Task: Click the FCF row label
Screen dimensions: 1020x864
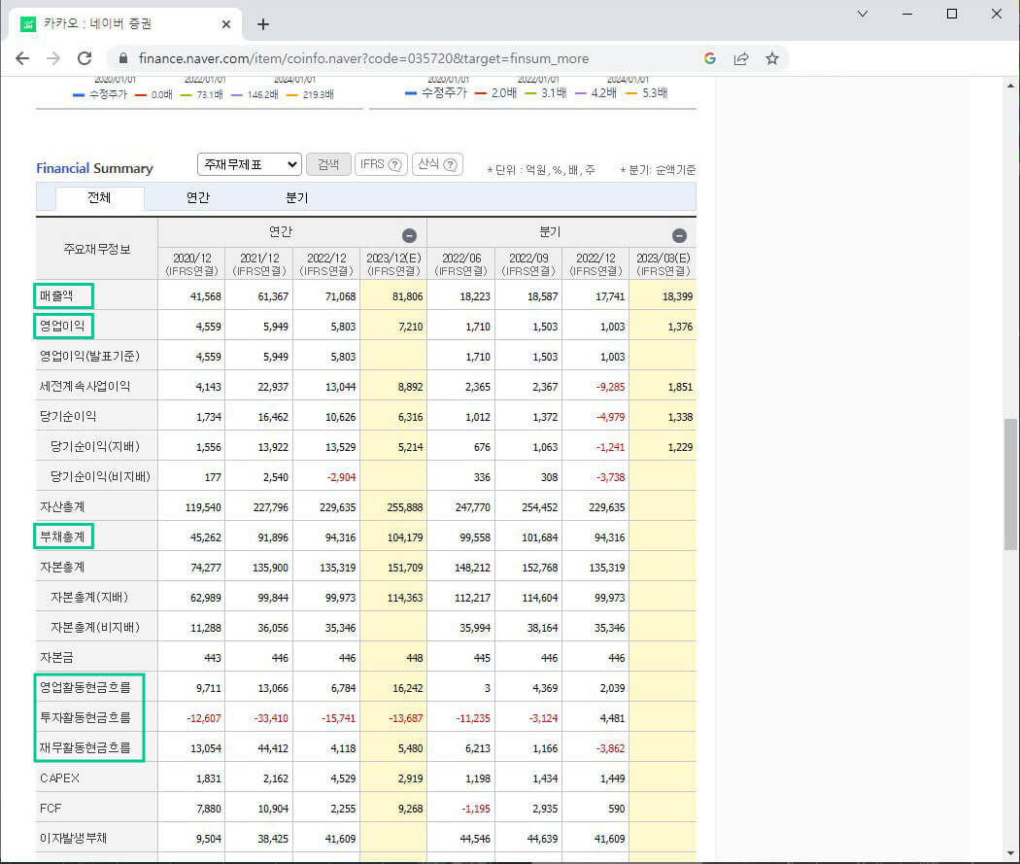Action: click(x=51, y=808)
